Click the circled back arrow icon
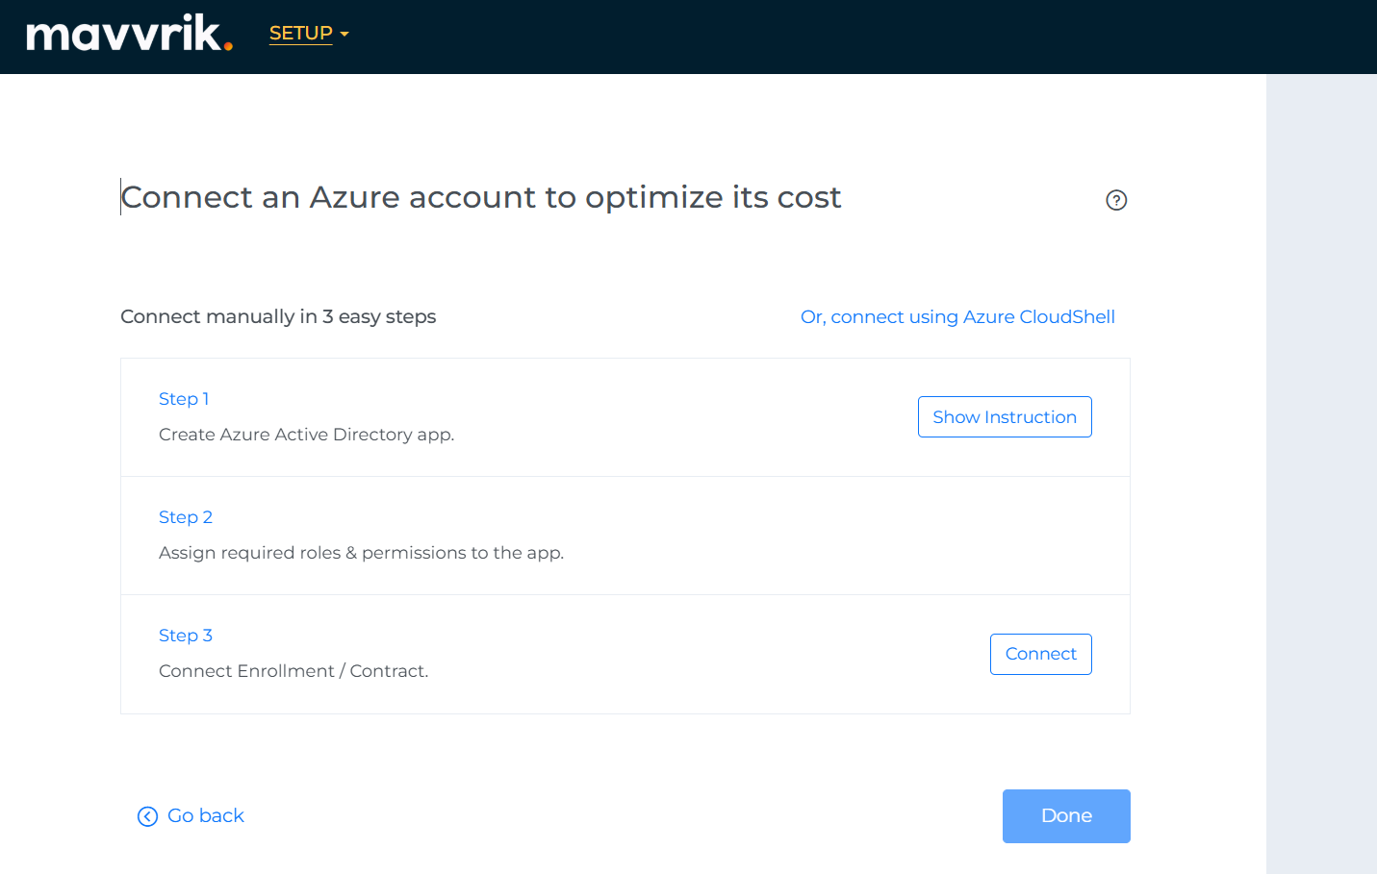 [147, 816]
